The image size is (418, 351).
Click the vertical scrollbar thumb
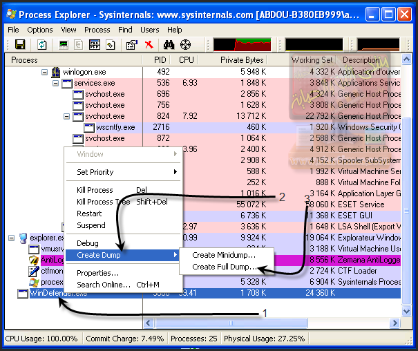coord(406,211)
